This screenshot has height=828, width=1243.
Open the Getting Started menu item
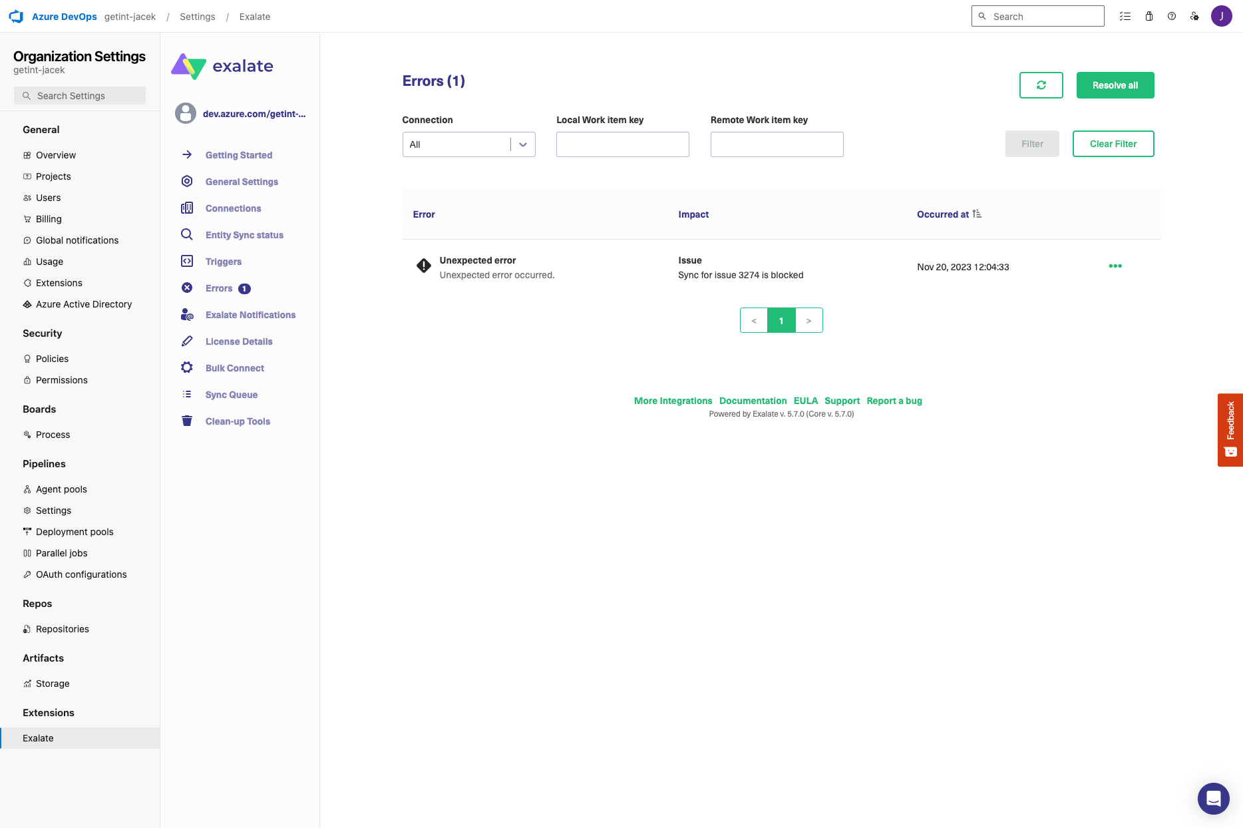pos(239,155)
